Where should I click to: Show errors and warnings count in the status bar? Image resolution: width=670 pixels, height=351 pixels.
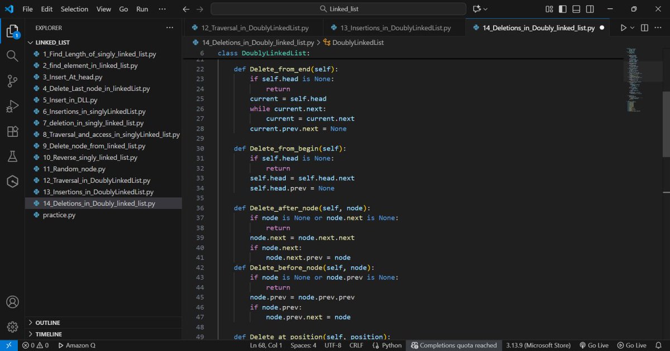click(36, 345)
